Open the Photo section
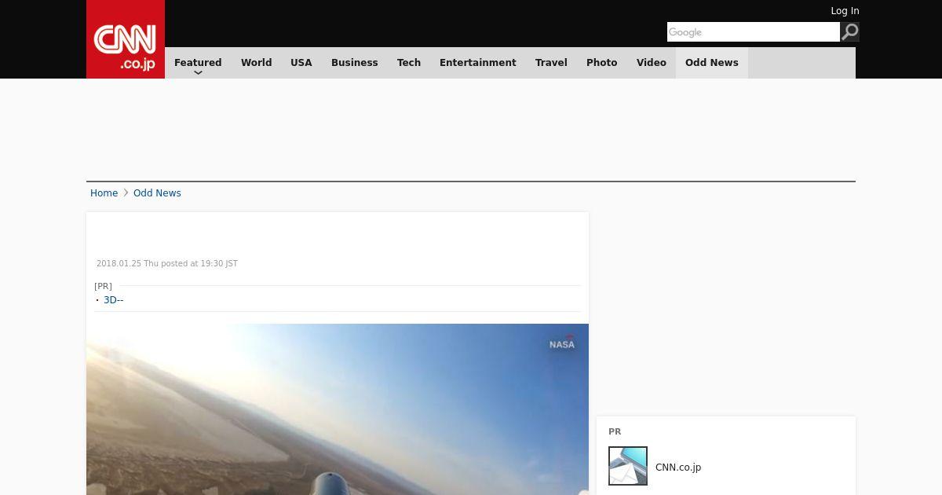 pos(602,63)
